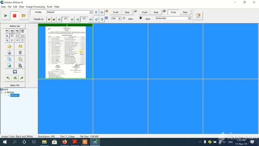Click the Auto contrast label

click(x=148, y=19)
